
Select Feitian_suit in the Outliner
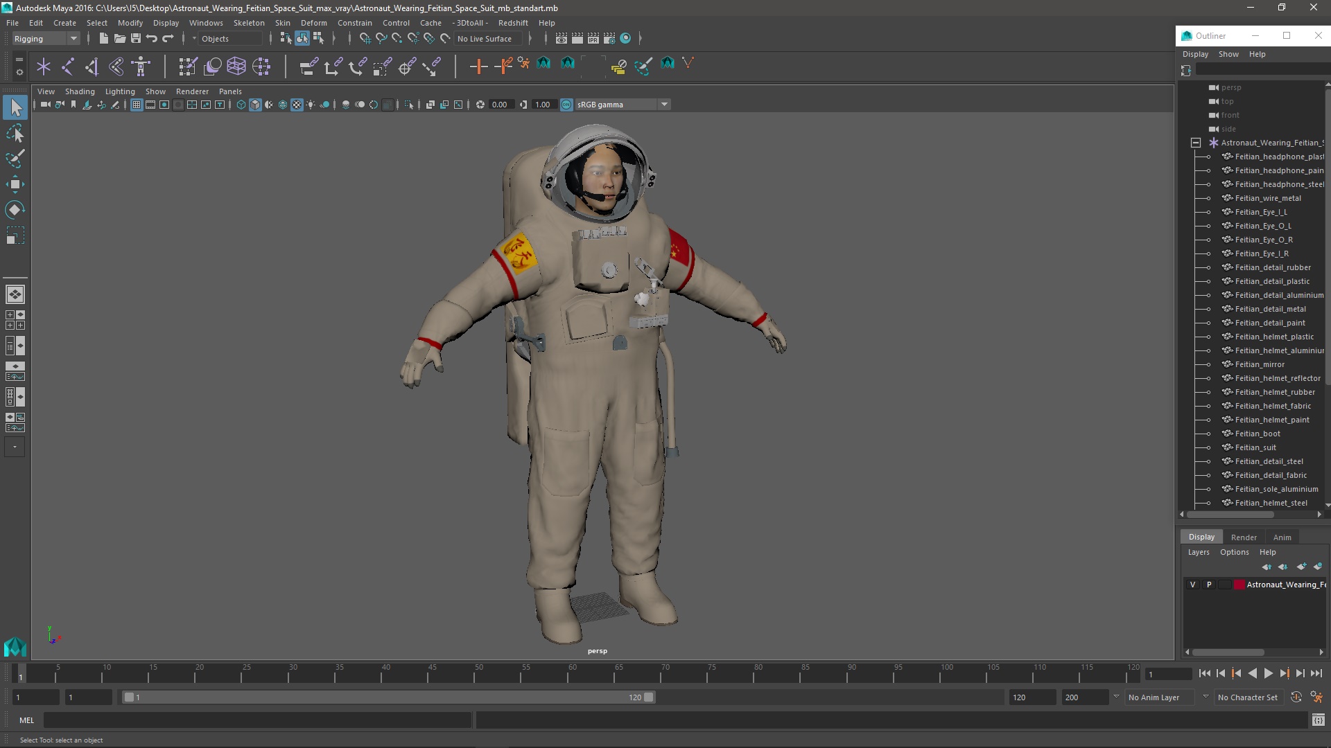click(x=1255, y=447)
